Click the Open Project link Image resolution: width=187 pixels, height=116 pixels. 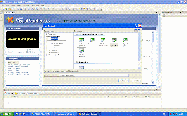point(21,50)
